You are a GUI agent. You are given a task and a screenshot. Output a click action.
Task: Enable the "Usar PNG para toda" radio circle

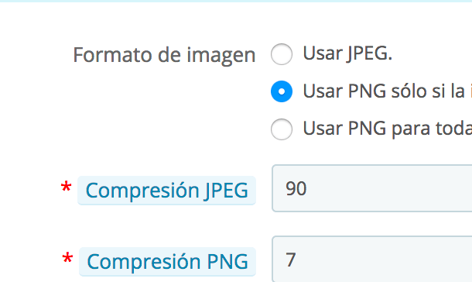coord(282,129)
